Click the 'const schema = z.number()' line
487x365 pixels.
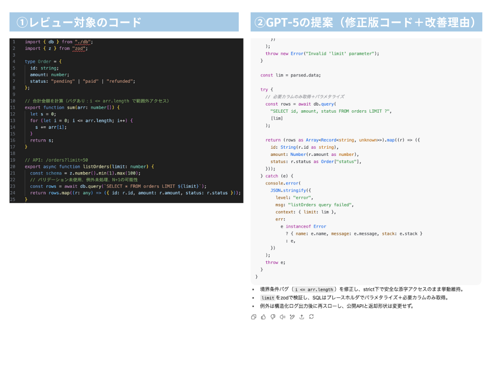pos(85,173)
